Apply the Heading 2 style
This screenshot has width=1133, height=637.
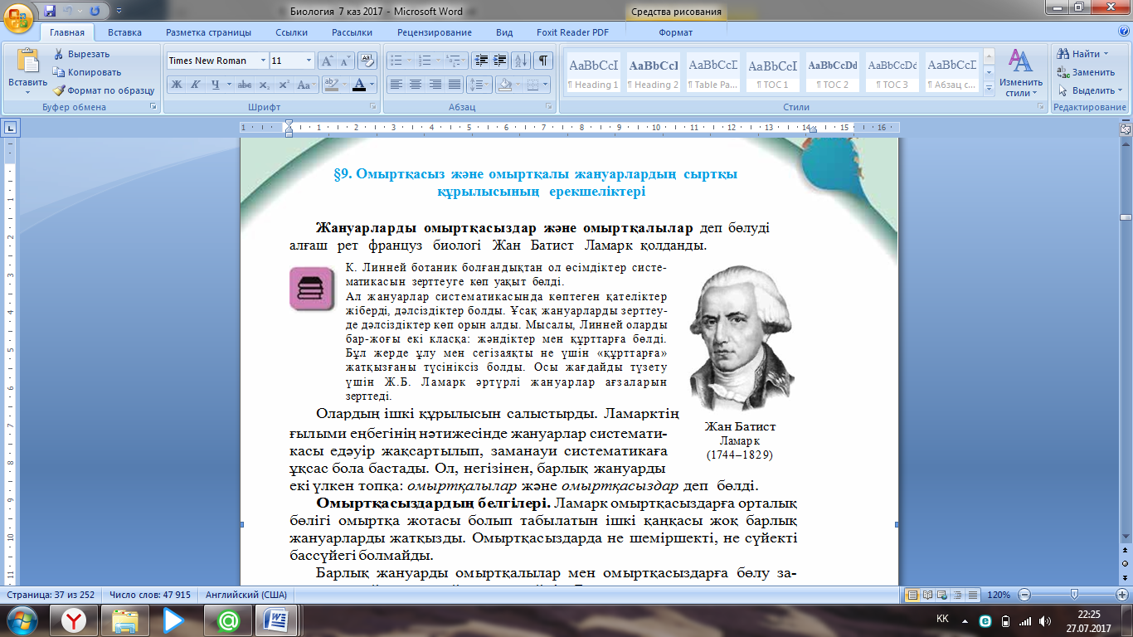[653, 73]
